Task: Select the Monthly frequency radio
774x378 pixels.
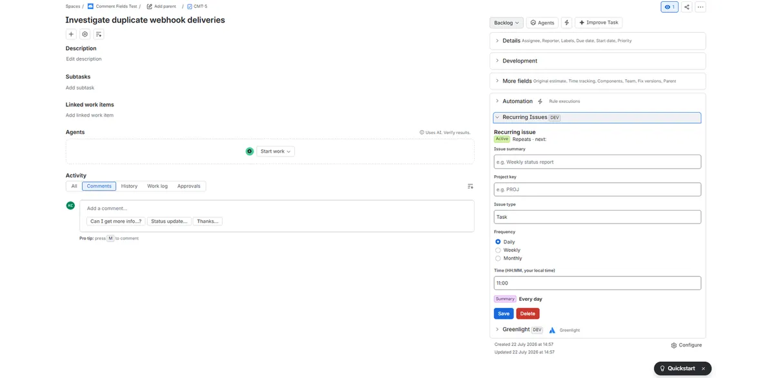Action: (498, 258)
